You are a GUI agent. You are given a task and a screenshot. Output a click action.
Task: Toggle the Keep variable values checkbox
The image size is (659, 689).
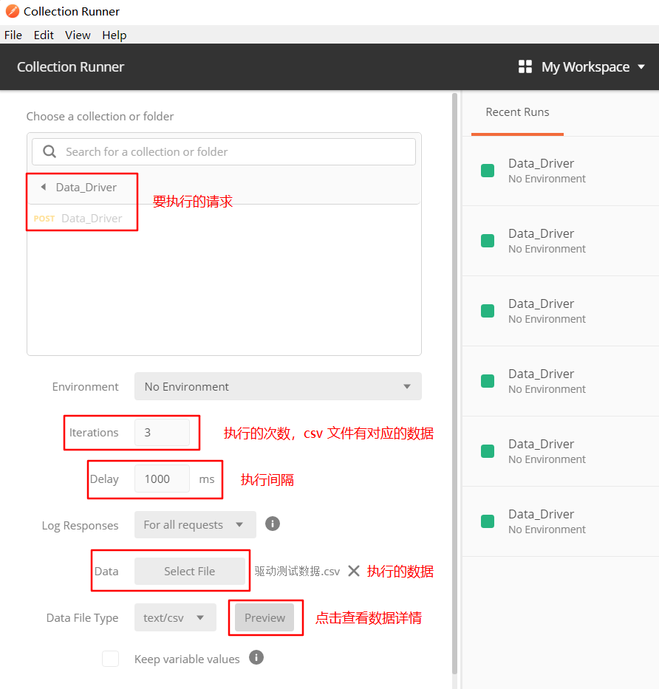(x=110, y=659)
